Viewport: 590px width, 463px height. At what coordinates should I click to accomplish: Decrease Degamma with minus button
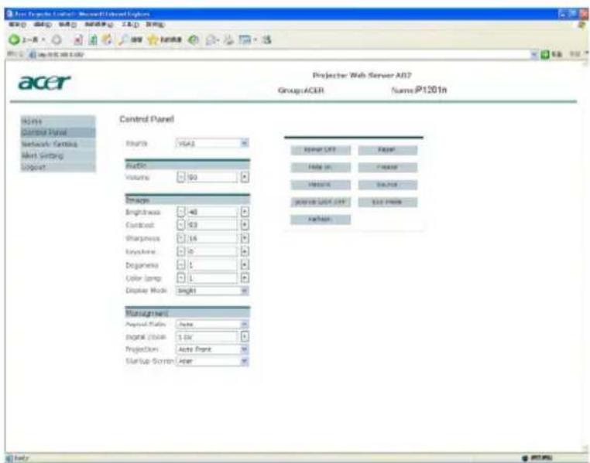click(x=181, y=265)
